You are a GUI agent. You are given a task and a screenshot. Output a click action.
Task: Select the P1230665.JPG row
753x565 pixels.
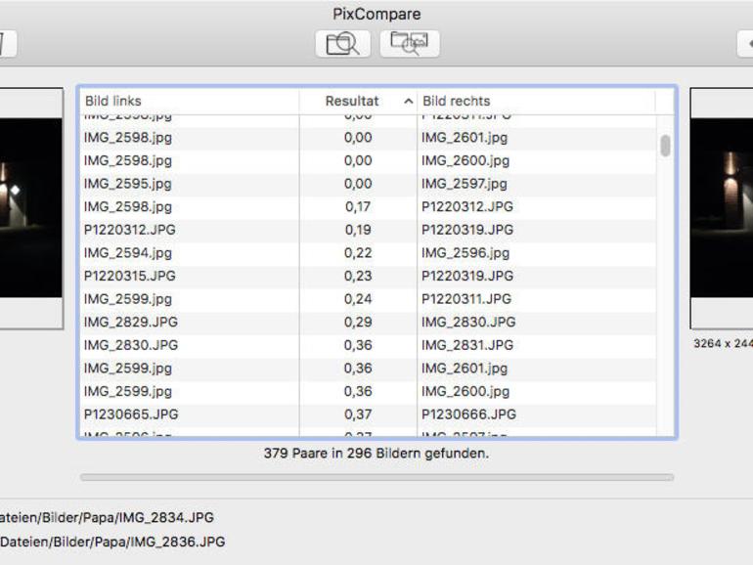click(x=368, y=414)
